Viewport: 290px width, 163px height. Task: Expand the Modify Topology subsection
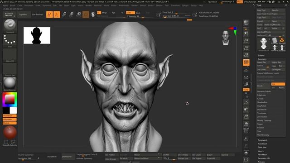pos(264,120)
